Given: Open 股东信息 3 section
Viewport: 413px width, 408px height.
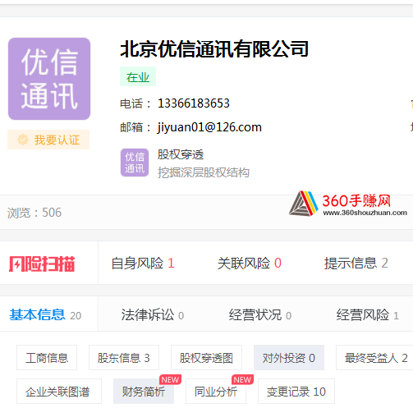Looking at the screenshot, I should (124, 358).
